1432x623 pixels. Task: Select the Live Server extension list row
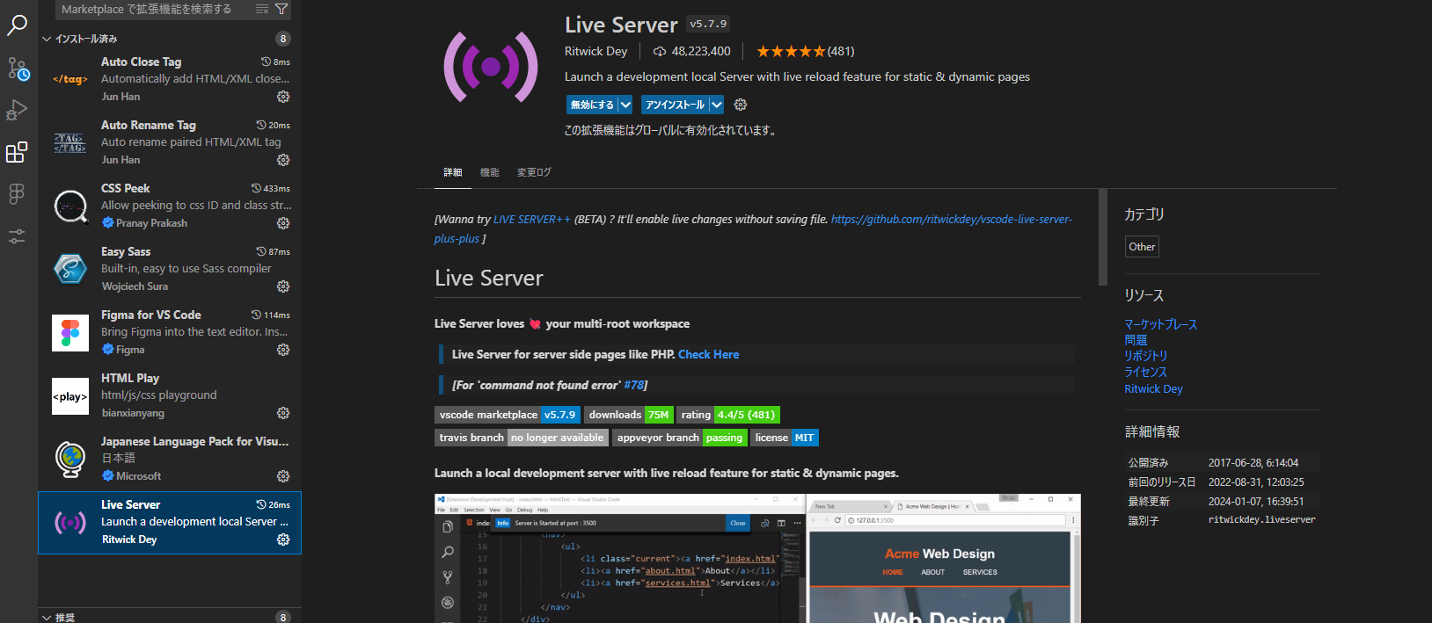[x=170, y=523]
